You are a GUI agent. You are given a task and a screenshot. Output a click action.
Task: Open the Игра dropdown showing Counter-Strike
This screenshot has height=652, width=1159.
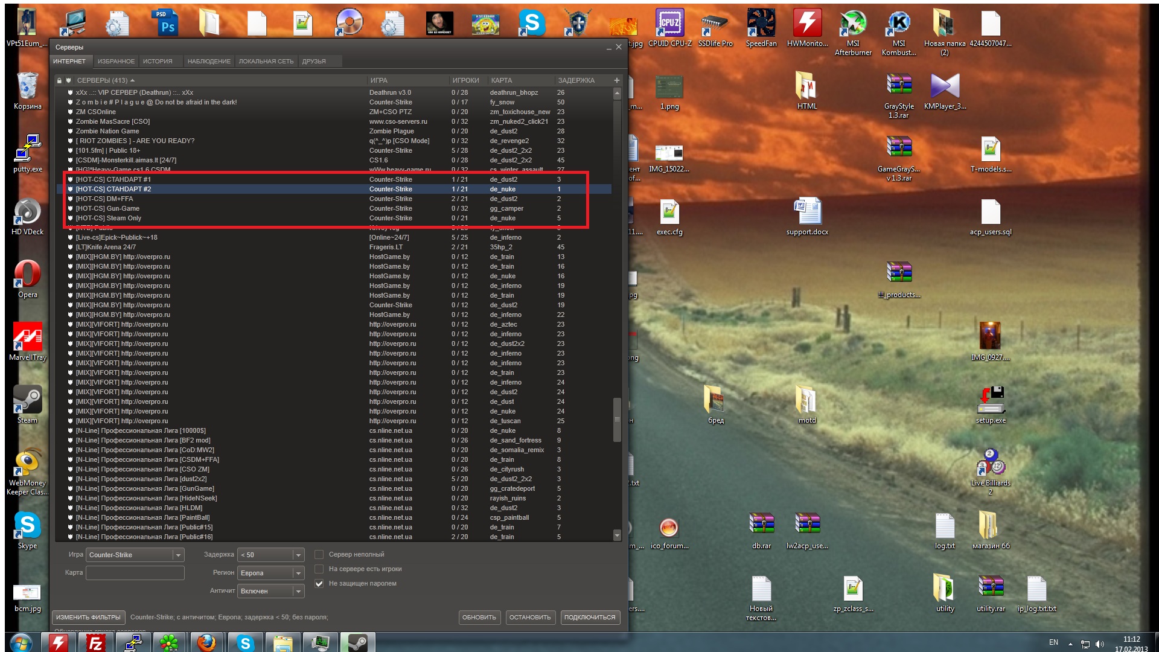tap(135, 555)
